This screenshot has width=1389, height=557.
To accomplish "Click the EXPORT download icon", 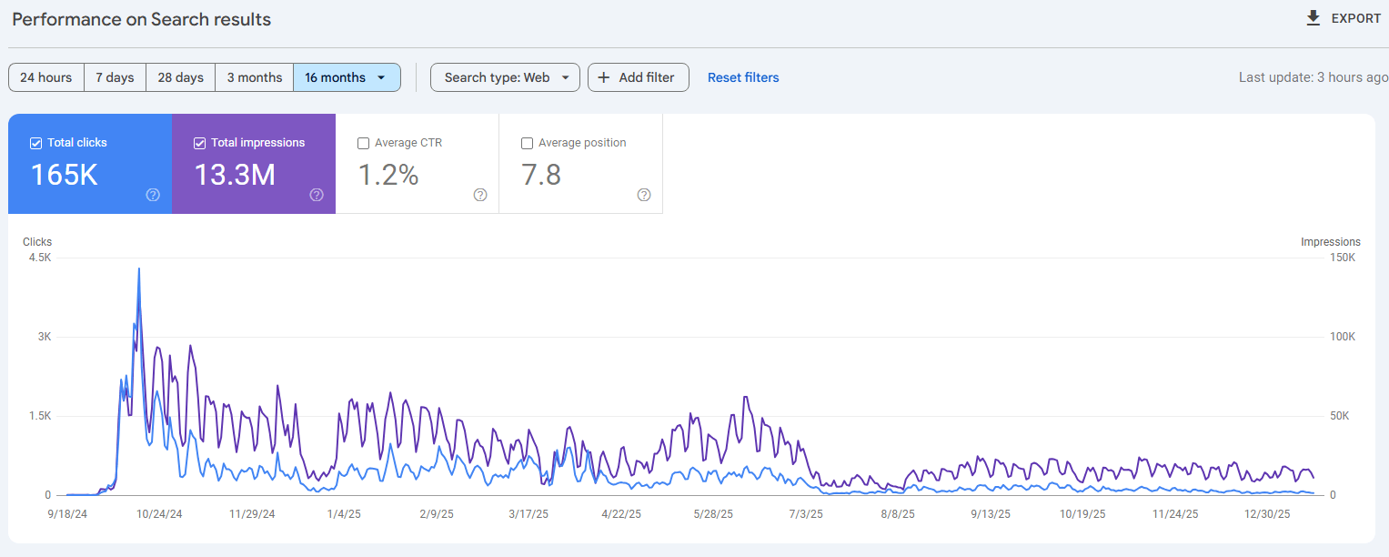I will click(x=1313, y=17).
